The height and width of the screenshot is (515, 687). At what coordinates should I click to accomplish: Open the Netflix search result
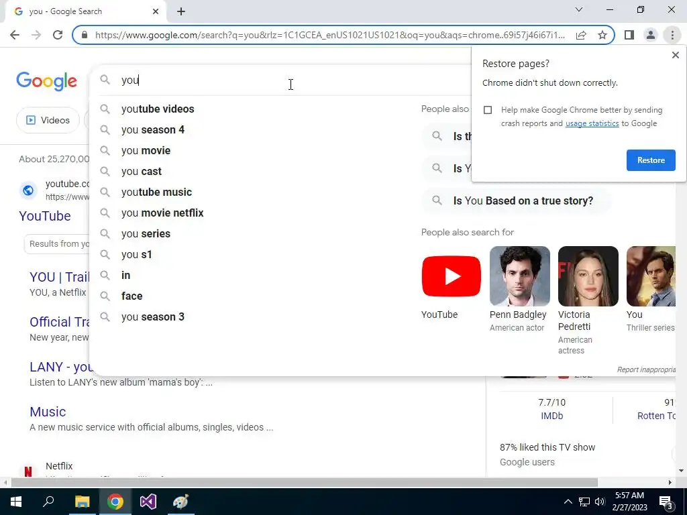pyautogui.click(x=59, y=467)
